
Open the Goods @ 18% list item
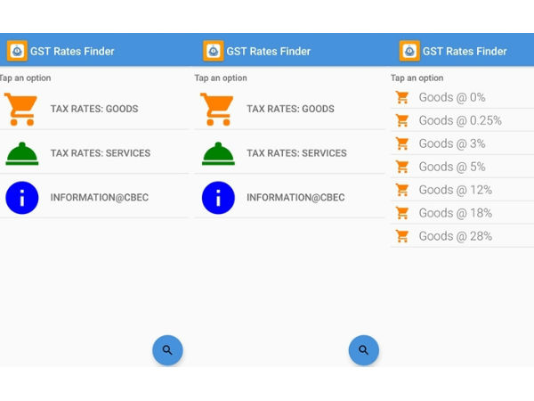coord(456,213)
